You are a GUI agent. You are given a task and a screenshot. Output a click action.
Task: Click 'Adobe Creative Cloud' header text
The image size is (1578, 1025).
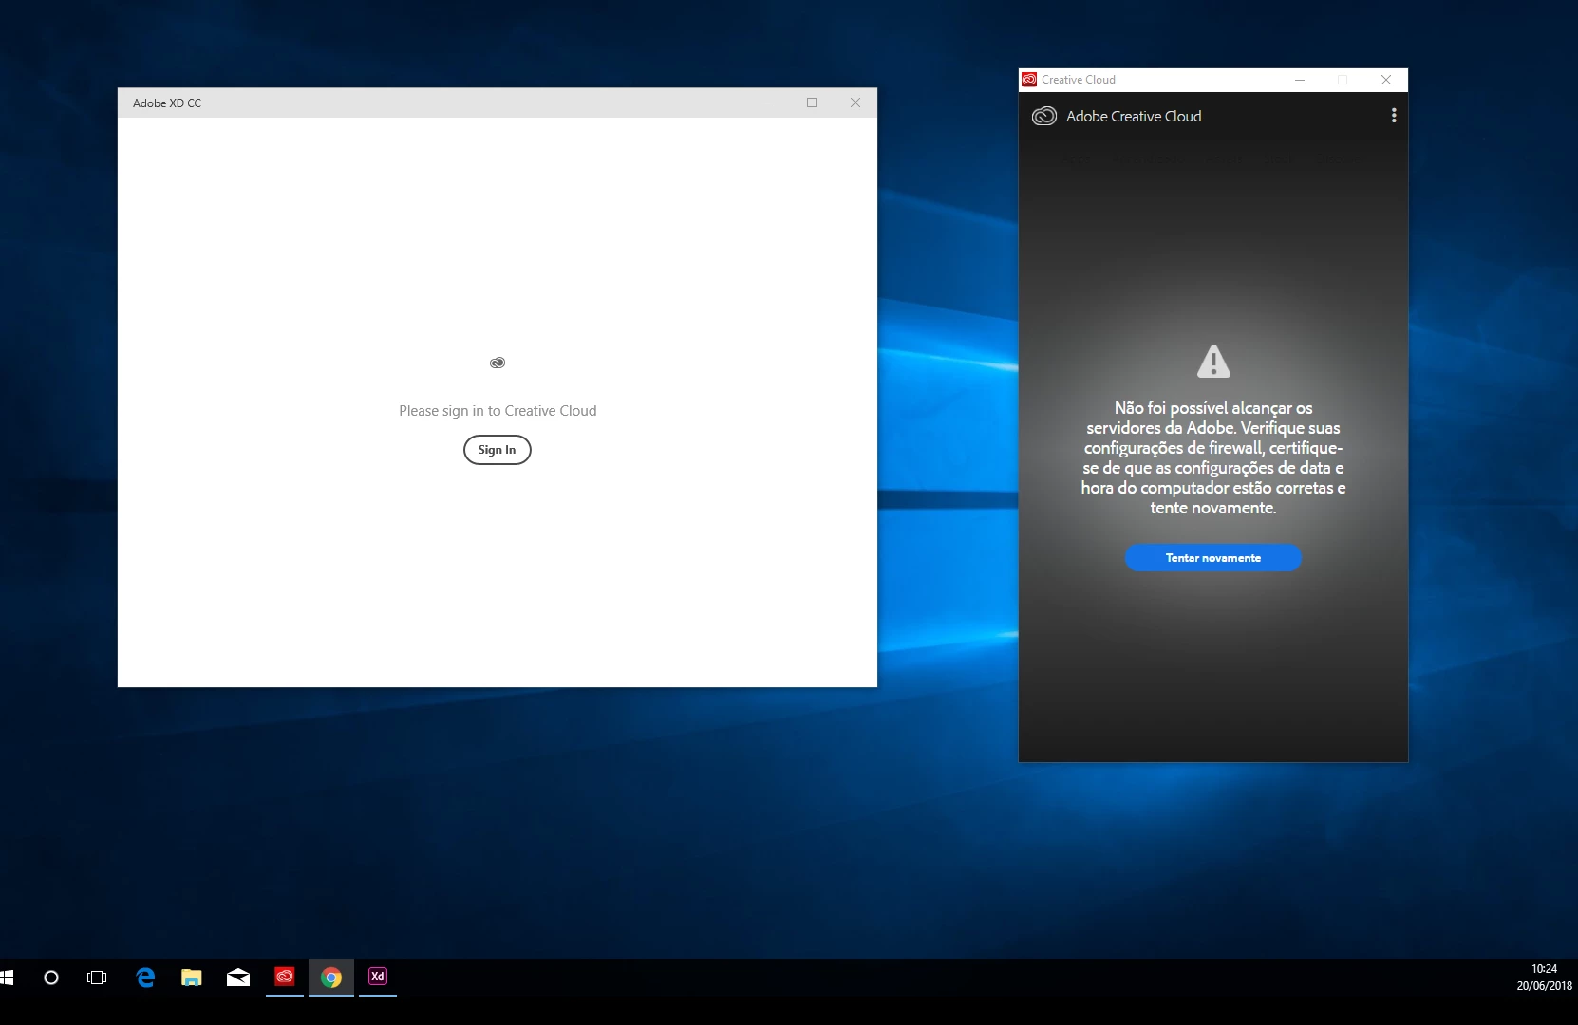click(x=1134, y=116)
